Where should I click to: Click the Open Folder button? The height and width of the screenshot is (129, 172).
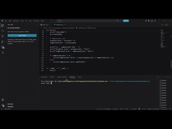pos(22,35)
